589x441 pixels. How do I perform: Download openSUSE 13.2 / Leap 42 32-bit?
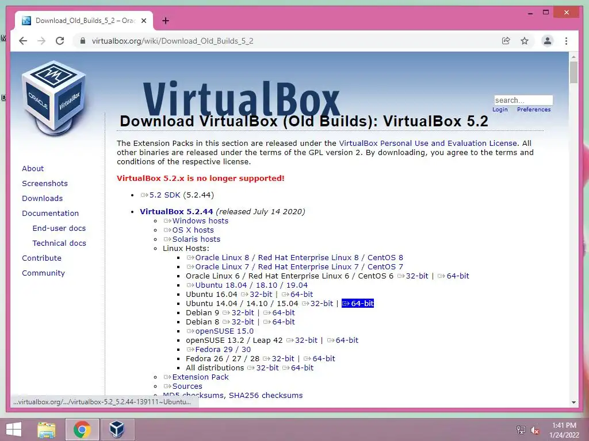click(301, 340)
